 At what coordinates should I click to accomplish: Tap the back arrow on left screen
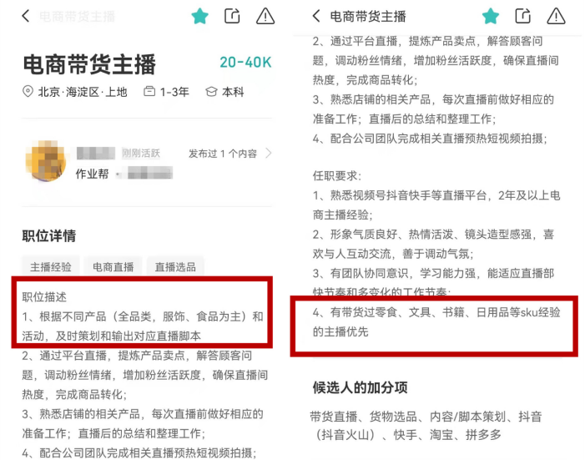(x=25, y=16)
